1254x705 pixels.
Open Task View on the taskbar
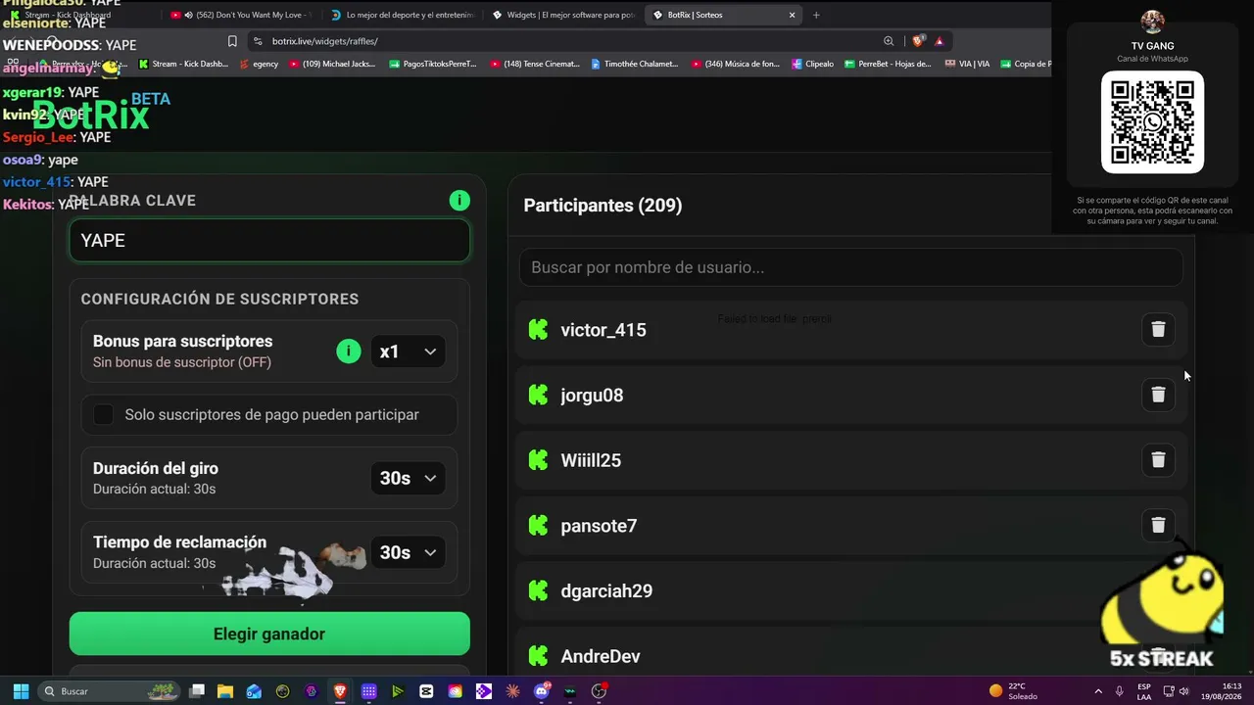[197, 691]
